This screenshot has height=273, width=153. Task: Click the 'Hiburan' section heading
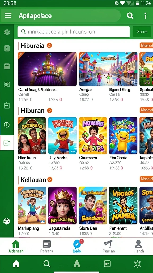[32, 111]
